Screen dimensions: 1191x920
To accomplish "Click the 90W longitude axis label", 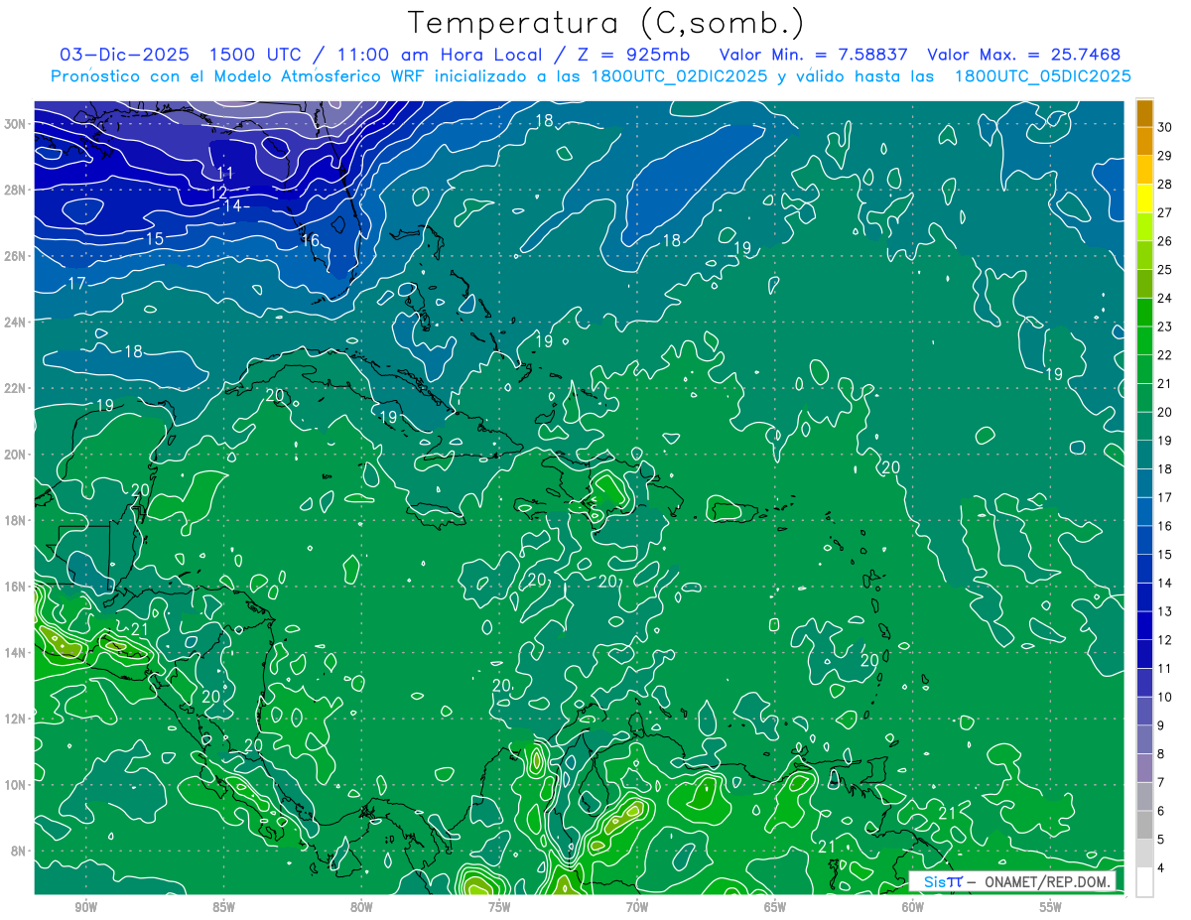I will click(x=86, y=907).
